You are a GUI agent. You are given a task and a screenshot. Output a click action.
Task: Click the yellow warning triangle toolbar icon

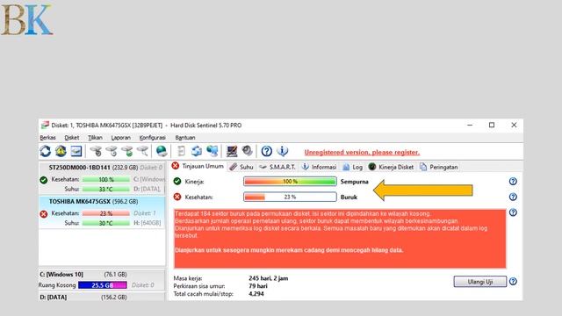(61, 151)
